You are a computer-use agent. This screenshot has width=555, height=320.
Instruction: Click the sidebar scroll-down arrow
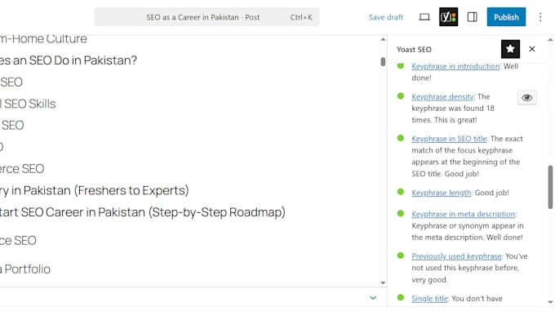tap(550, 302)
